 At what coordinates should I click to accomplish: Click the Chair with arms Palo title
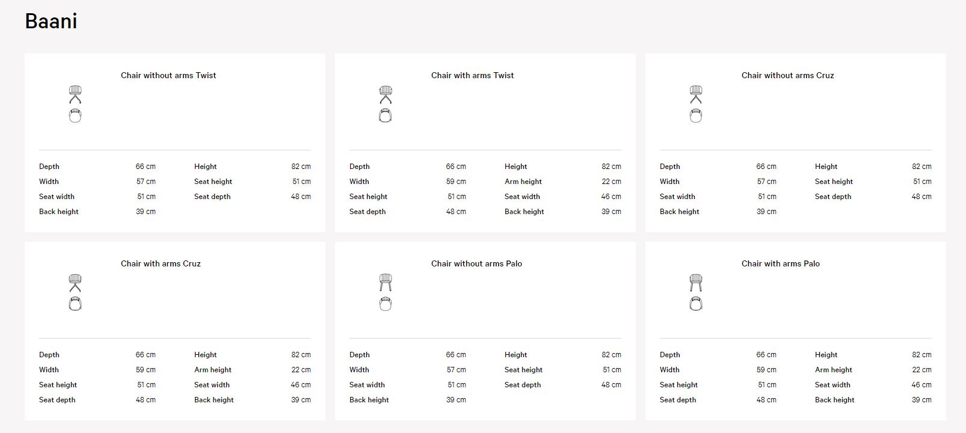click(781, 263)
